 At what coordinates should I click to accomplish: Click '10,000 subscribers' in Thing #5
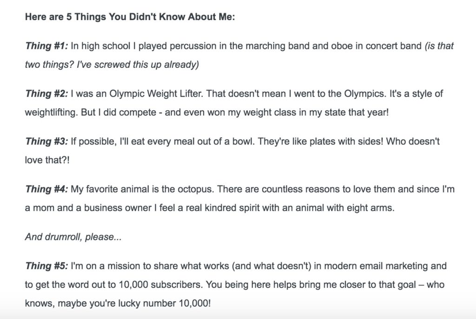coord(160,285)
